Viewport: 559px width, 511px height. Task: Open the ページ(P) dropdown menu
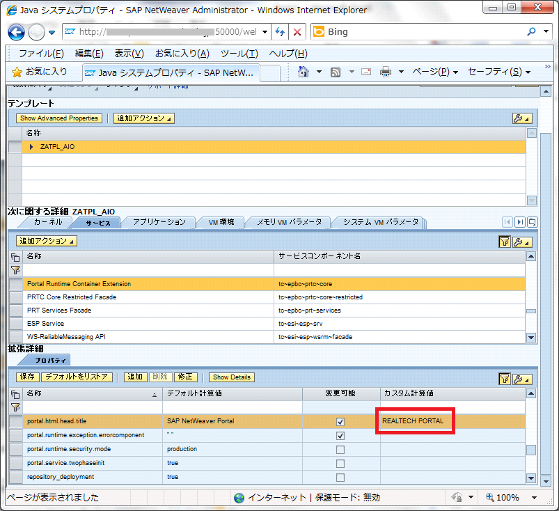click(x=435, y=72)
